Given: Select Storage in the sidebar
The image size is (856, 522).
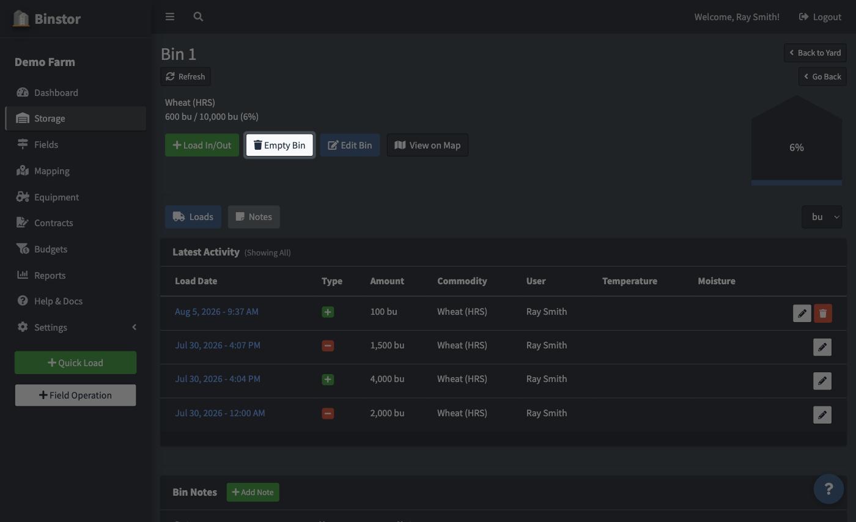Looking at the screenshot, I should click(75, 118).
